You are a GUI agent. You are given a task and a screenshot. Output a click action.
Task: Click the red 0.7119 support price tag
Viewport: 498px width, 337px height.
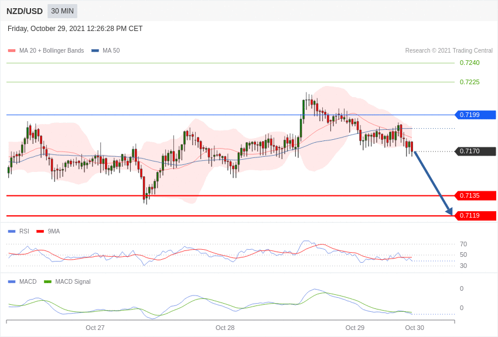pos(476,215)
